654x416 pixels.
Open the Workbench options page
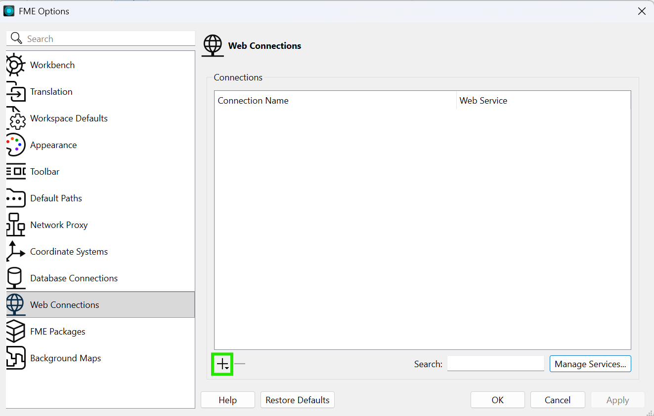100,65
